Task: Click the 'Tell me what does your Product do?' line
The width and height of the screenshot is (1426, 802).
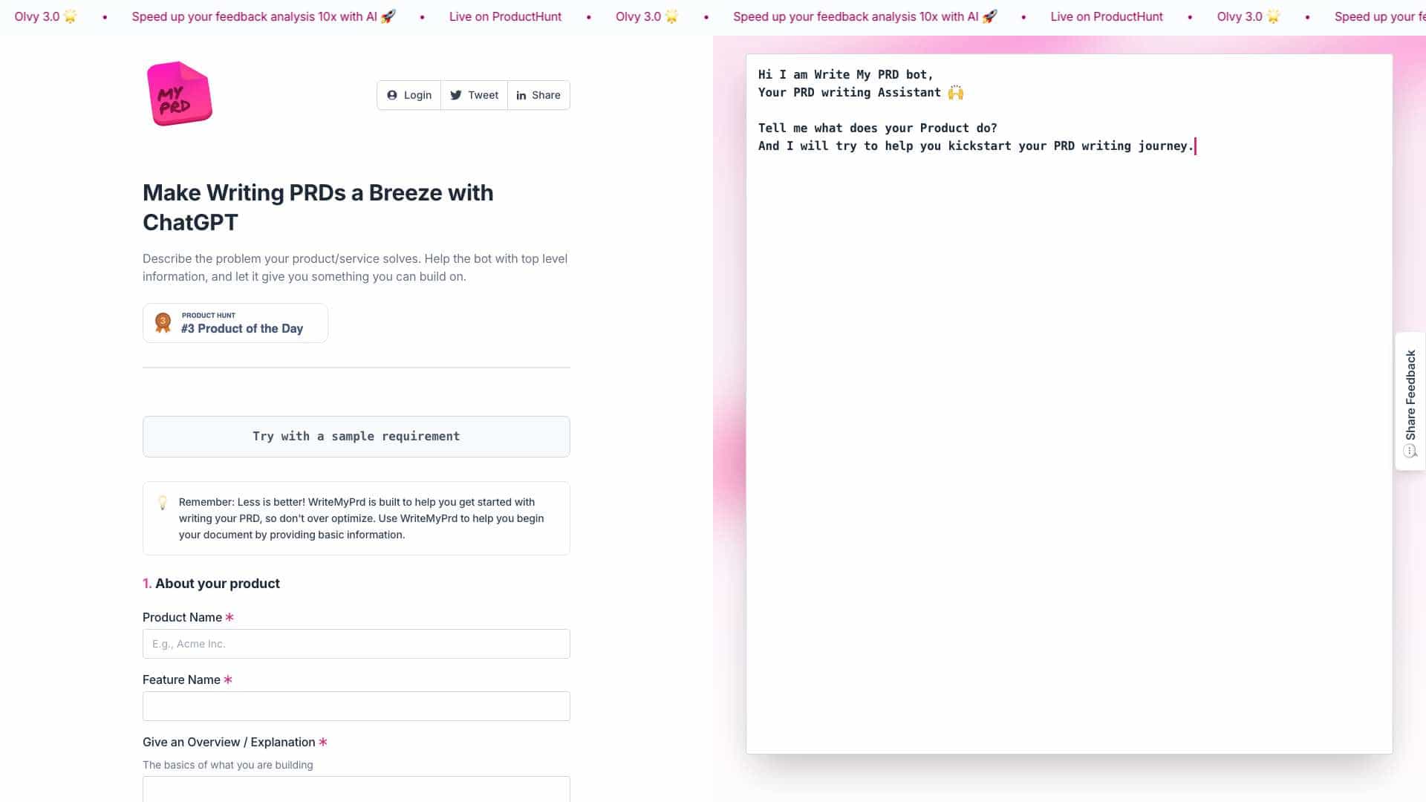Action: point(877,128)
